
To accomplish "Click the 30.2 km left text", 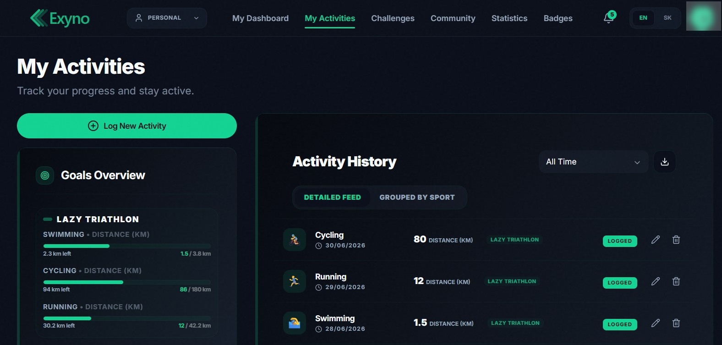I will [59, 326].
